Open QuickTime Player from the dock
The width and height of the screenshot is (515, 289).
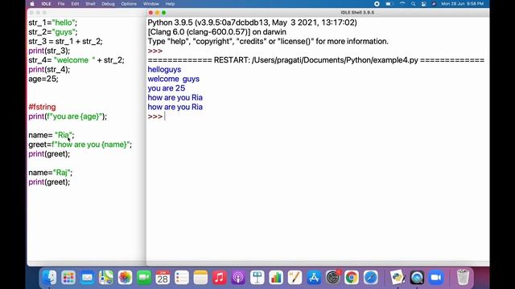(x=417, y=278)
